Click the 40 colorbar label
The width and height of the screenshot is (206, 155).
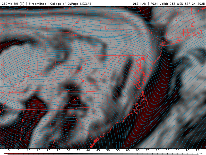coord(88,150)
